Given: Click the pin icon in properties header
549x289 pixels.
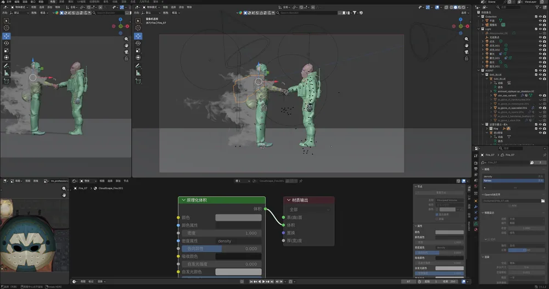Looking at the screenshot, I should click(545, 155).
